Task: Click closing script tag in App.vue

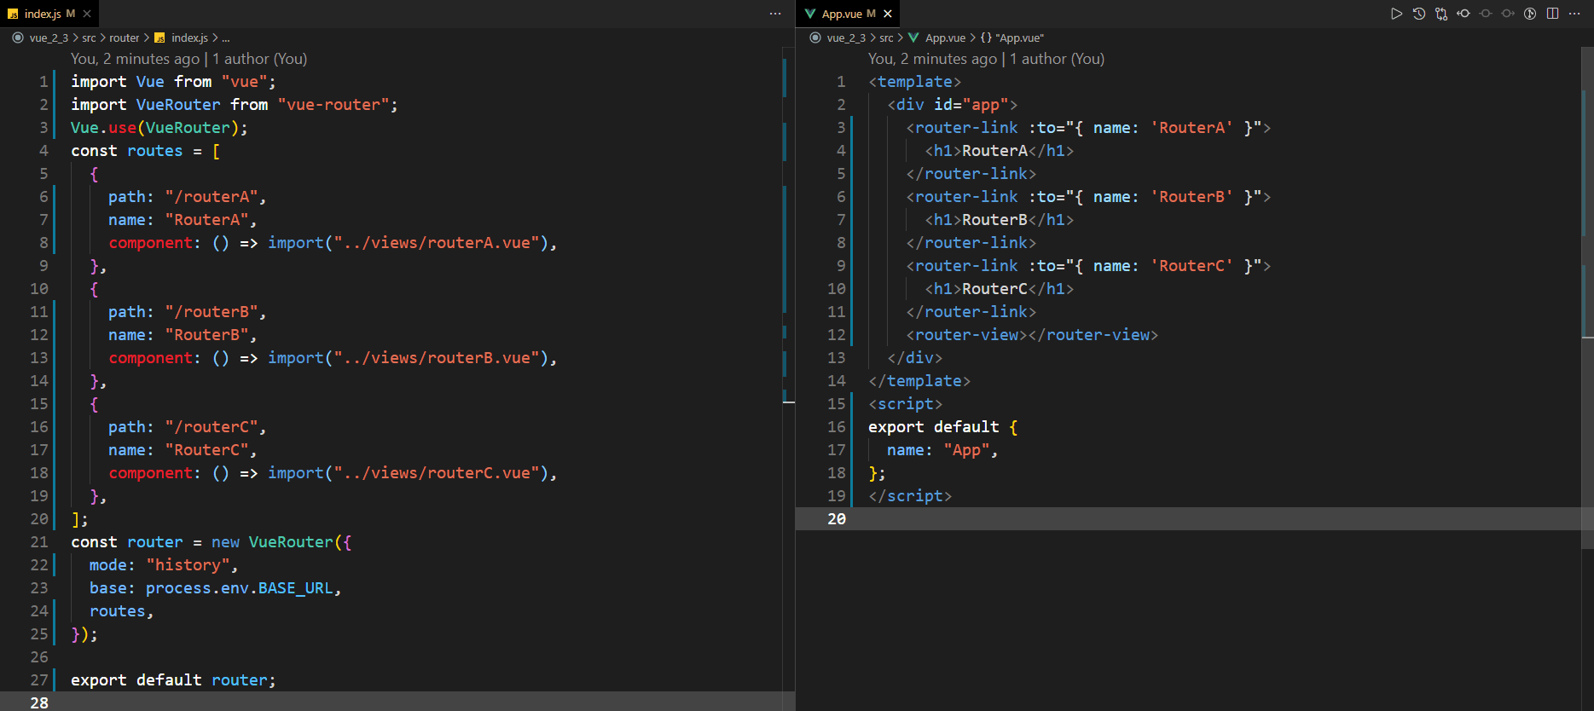Action: point(910,496)
